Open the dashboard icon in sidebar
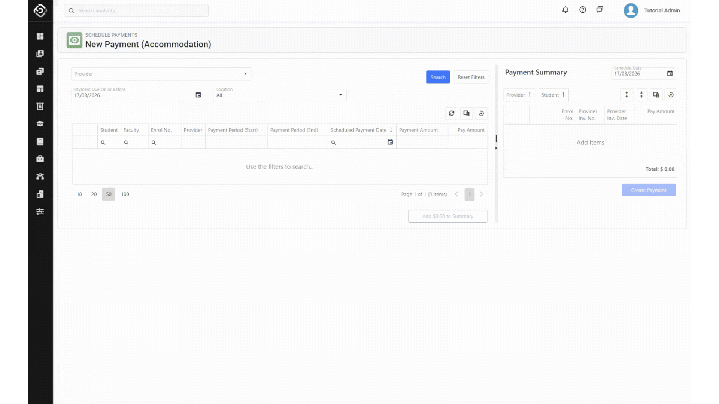 click(40, 36)
